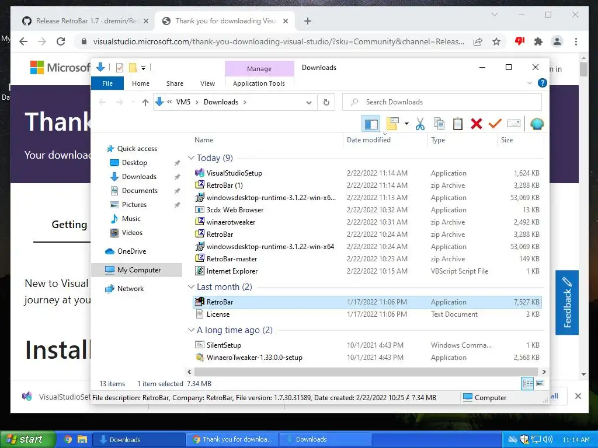Collapse the Last month (2) group
The width and height of the screenshot is (598, 448).
point(191,287)
